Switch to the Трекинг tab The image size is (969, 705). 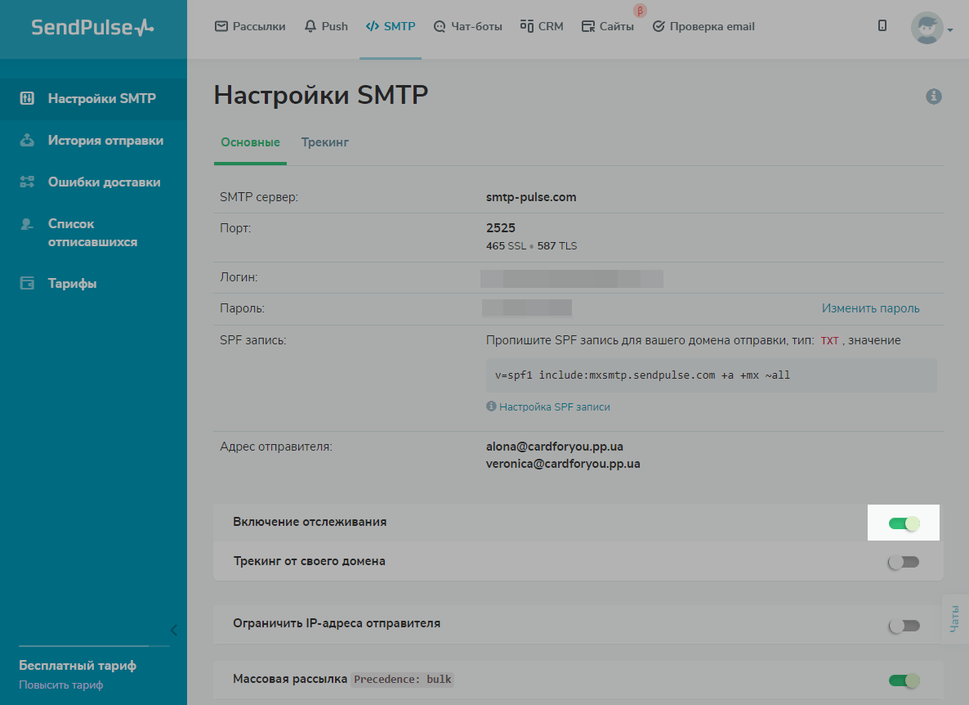pyautogui.click(x=324, y=141)
